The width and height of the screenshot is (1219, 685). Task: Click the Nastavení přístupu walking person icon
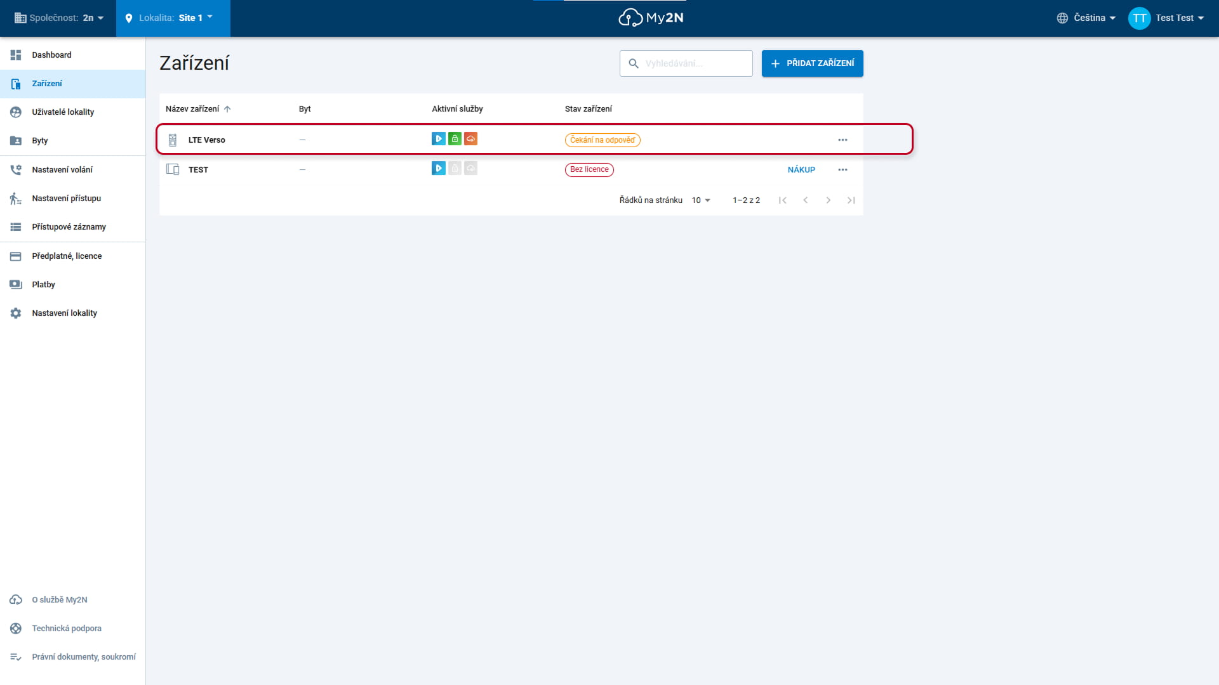tap(16, 199)
